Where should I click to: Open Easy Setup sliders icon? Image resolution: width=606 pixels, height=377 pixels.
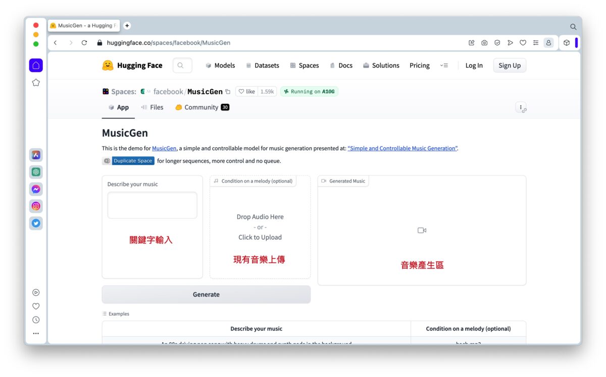536,43
